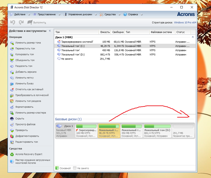
Task: Click the Edit volume icon (Редактировать том)
Action: click(12, 142)
